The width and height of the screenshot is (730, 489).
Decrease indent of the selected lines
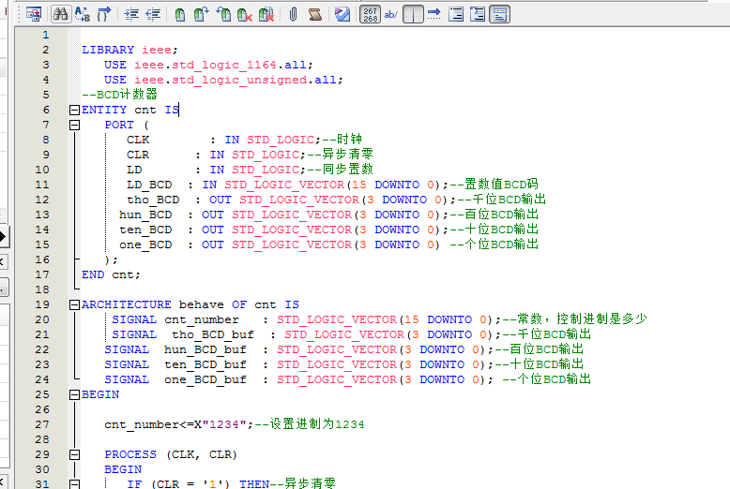pos(151,14)
